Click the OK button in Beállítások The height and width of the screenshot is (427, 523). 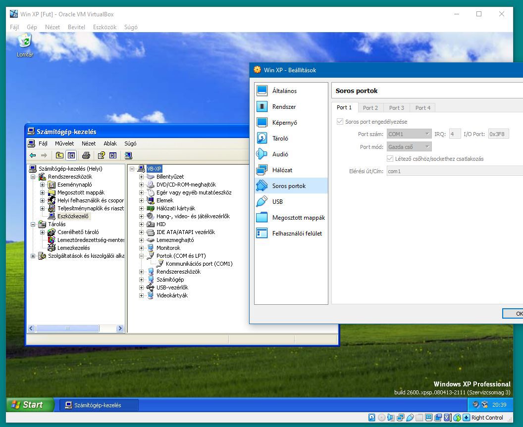click(x=513, y=313)
